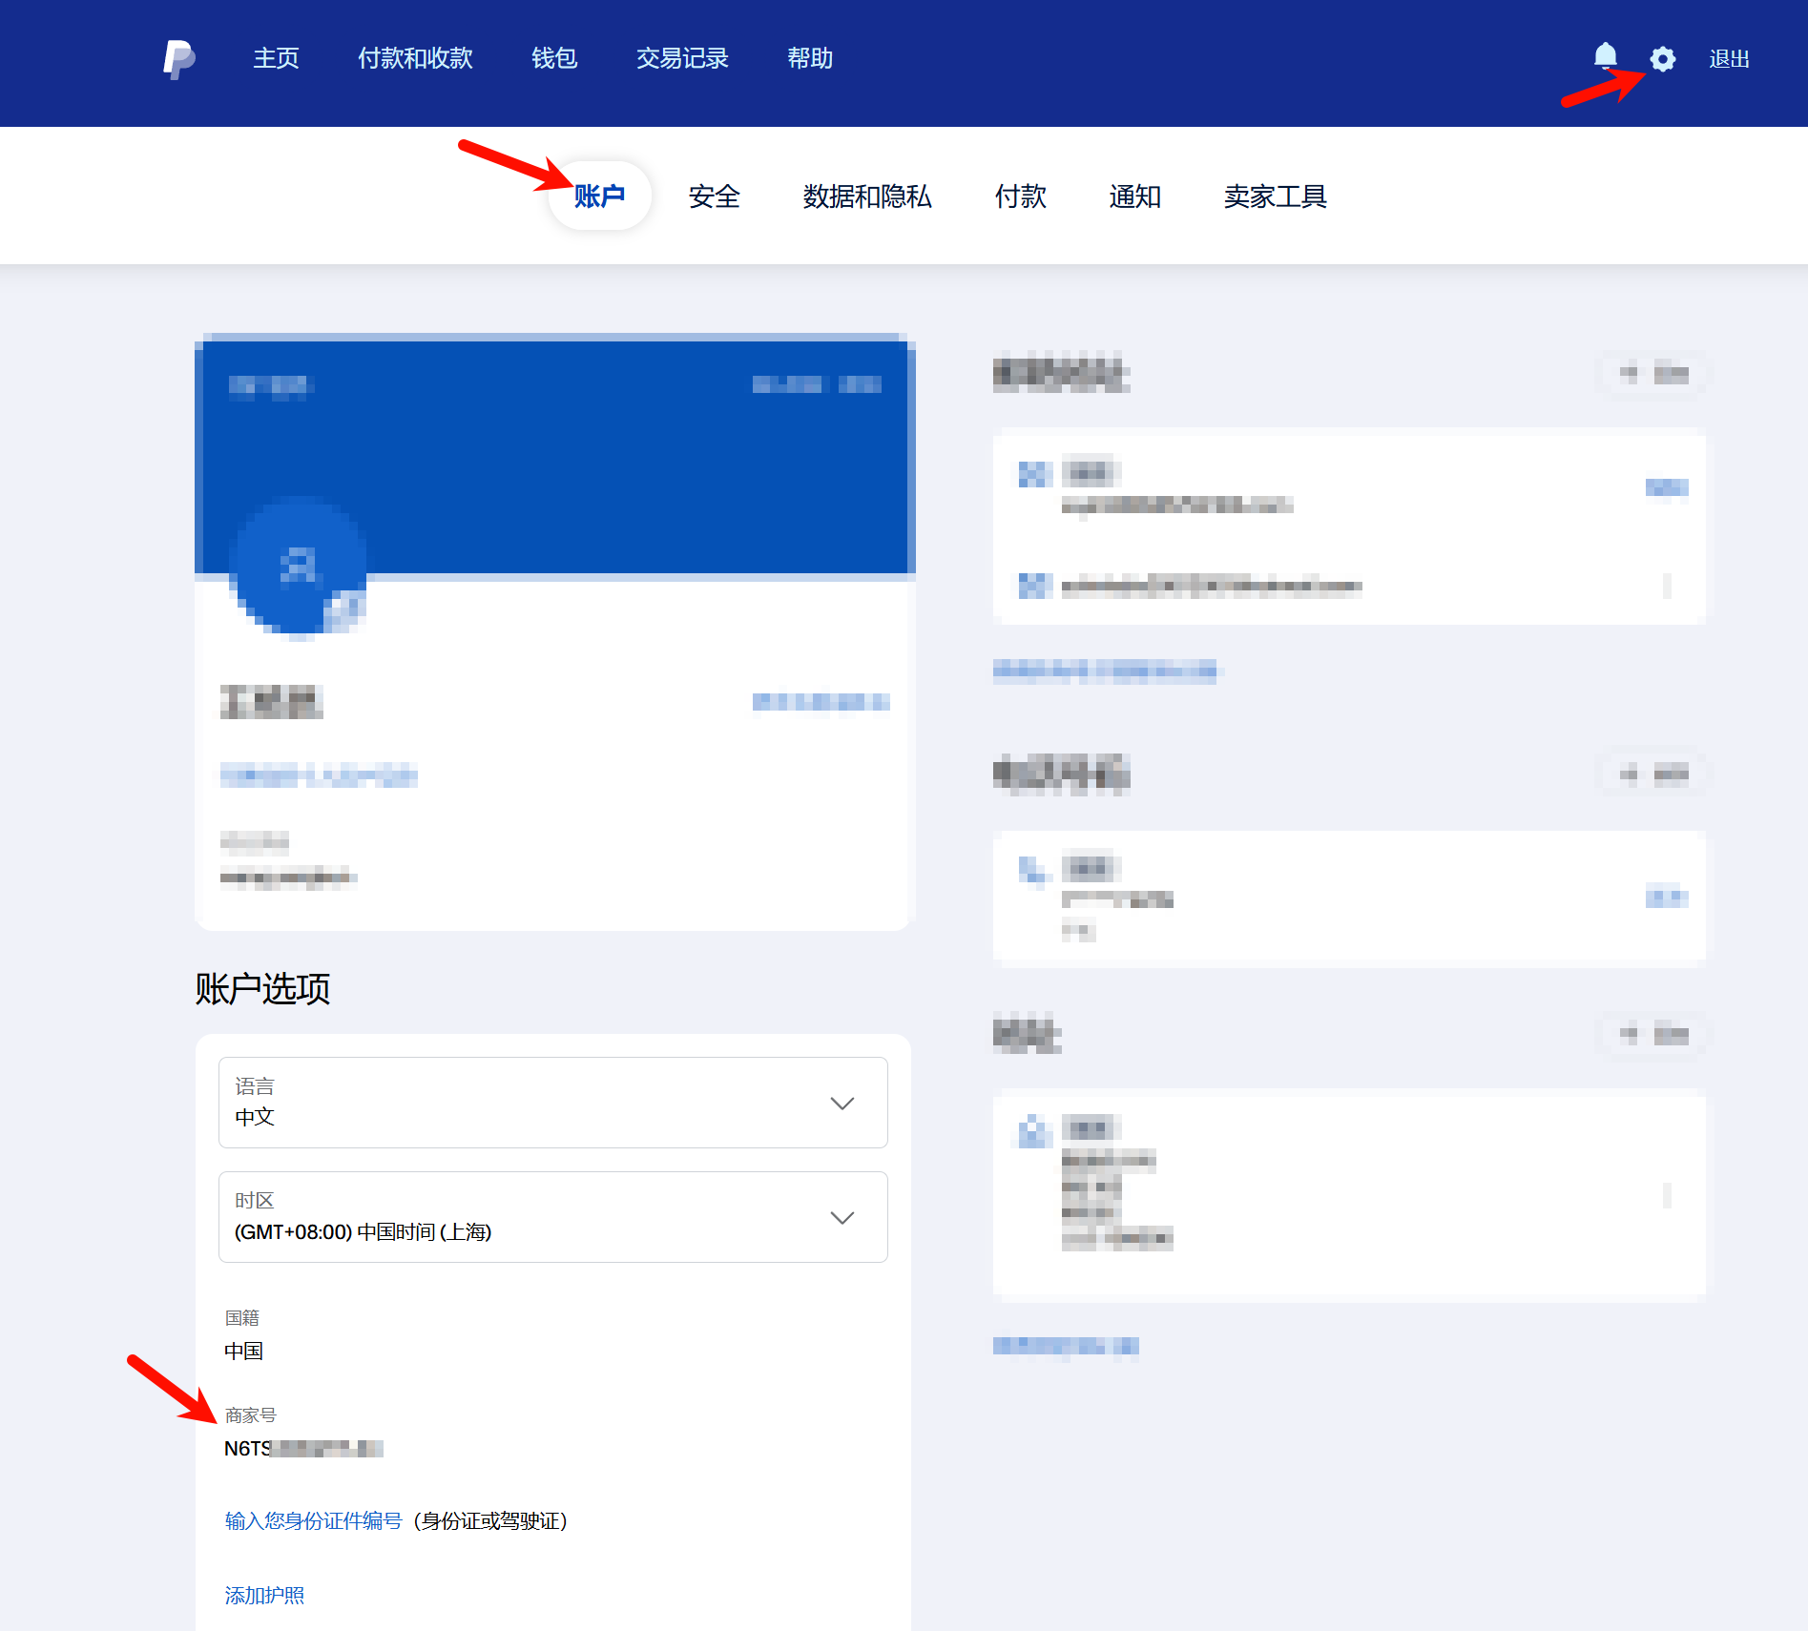Click the first email envelope icon
The width and height of the screenshot is (1808, 1631).
tap(1034, 474)
